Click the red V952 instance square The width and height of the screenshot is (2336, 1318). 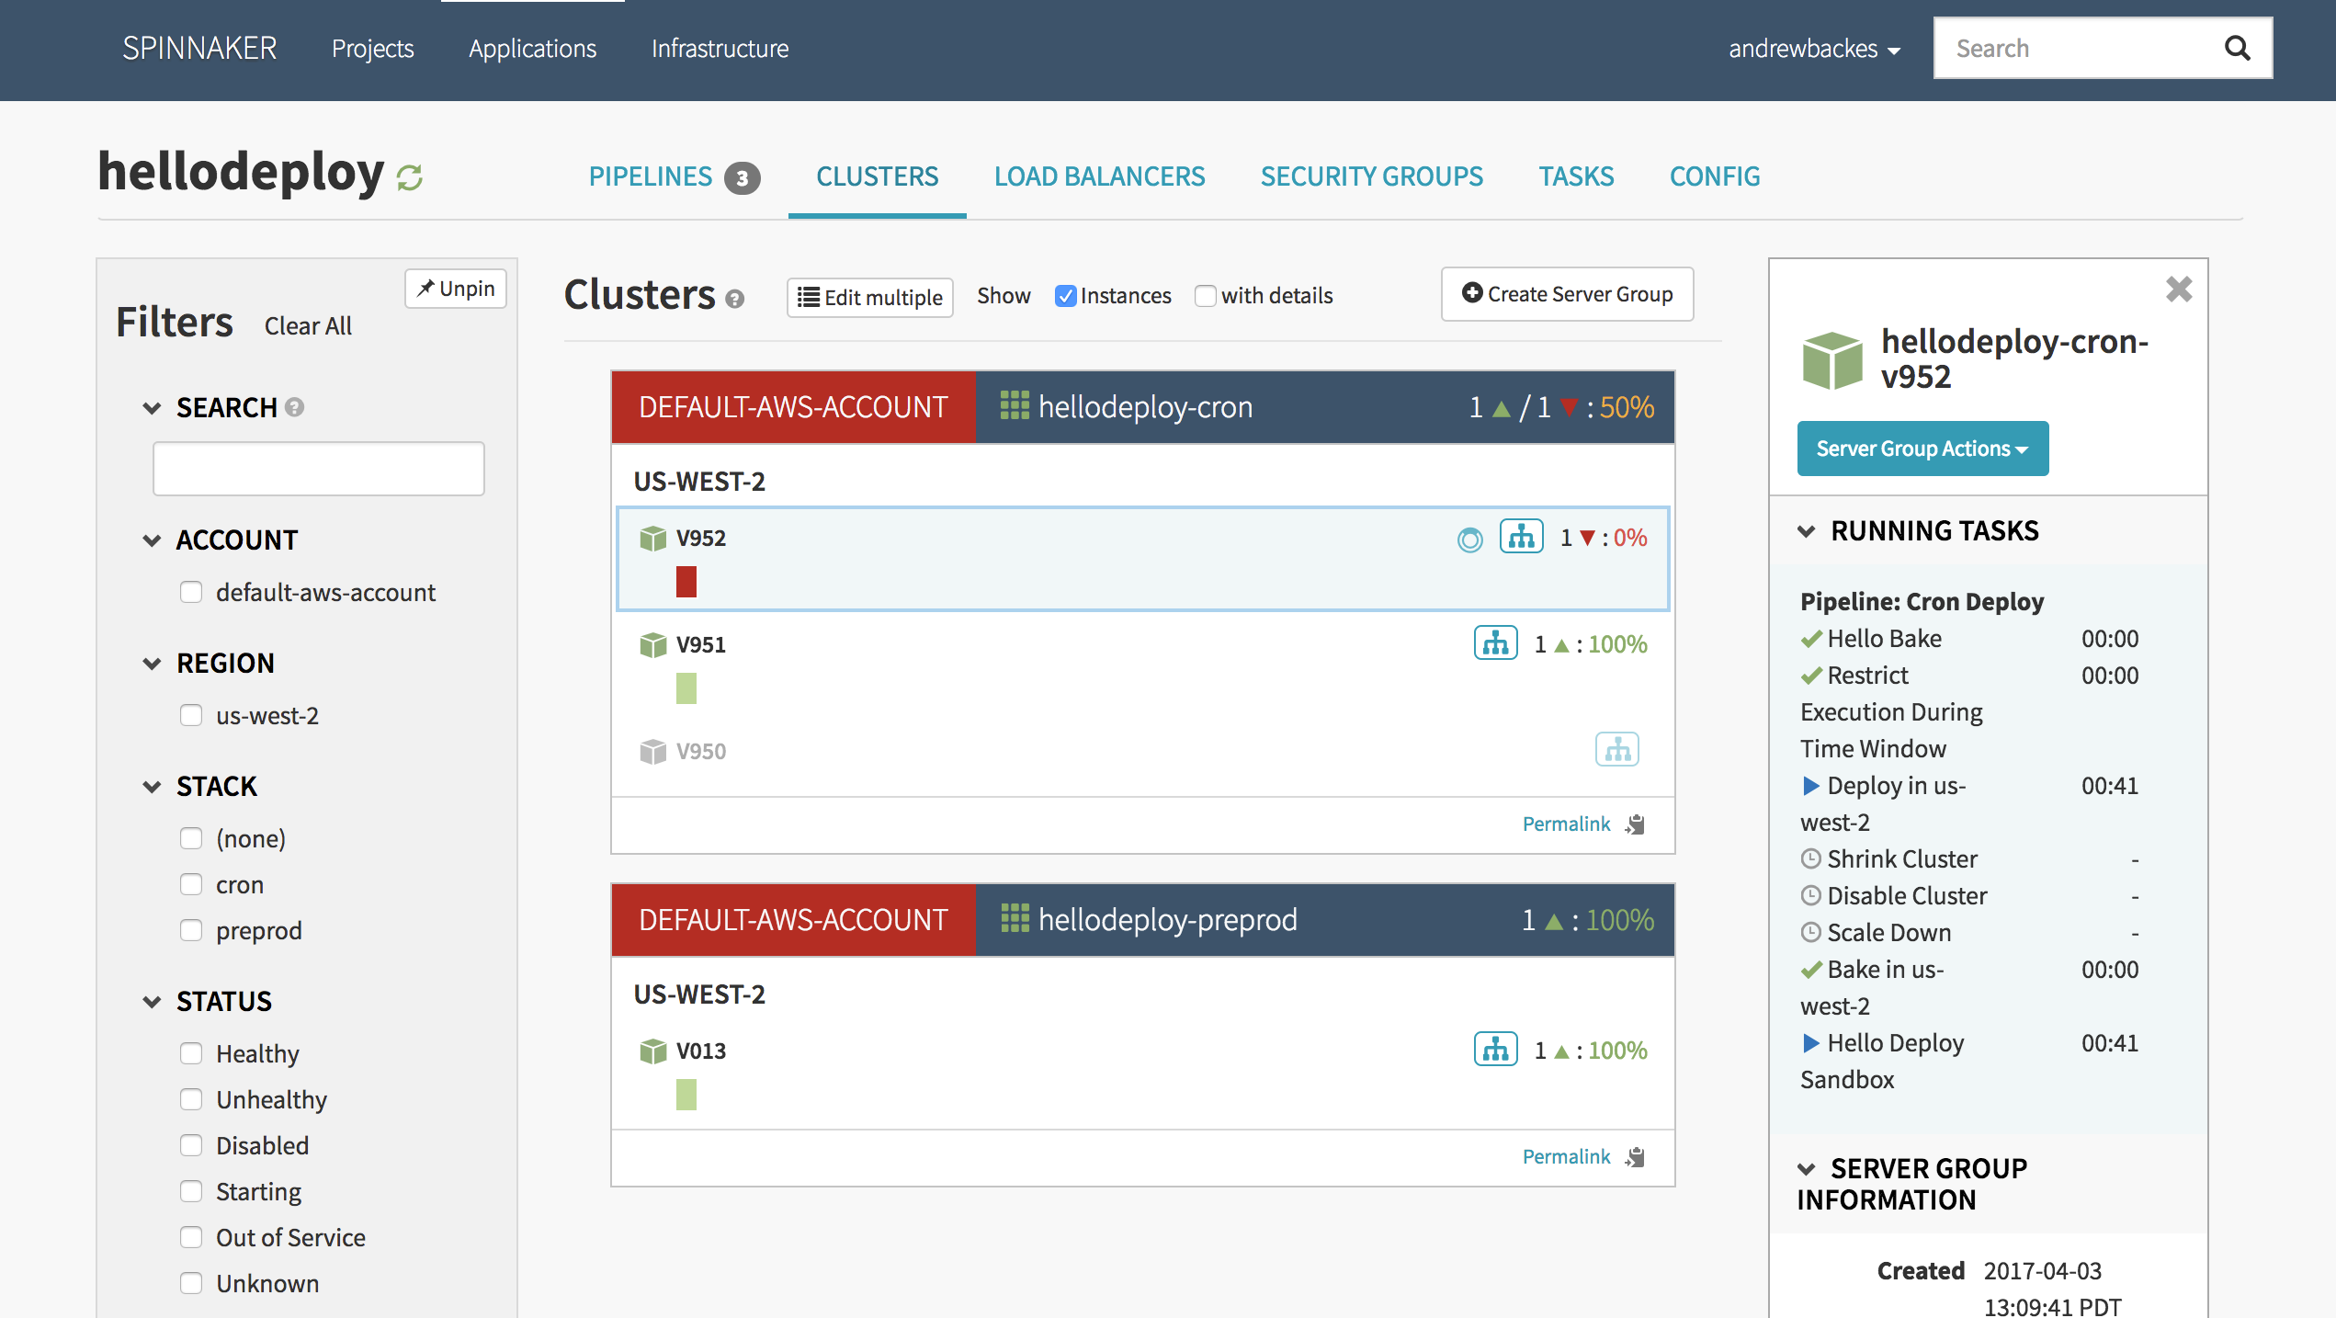686,582
